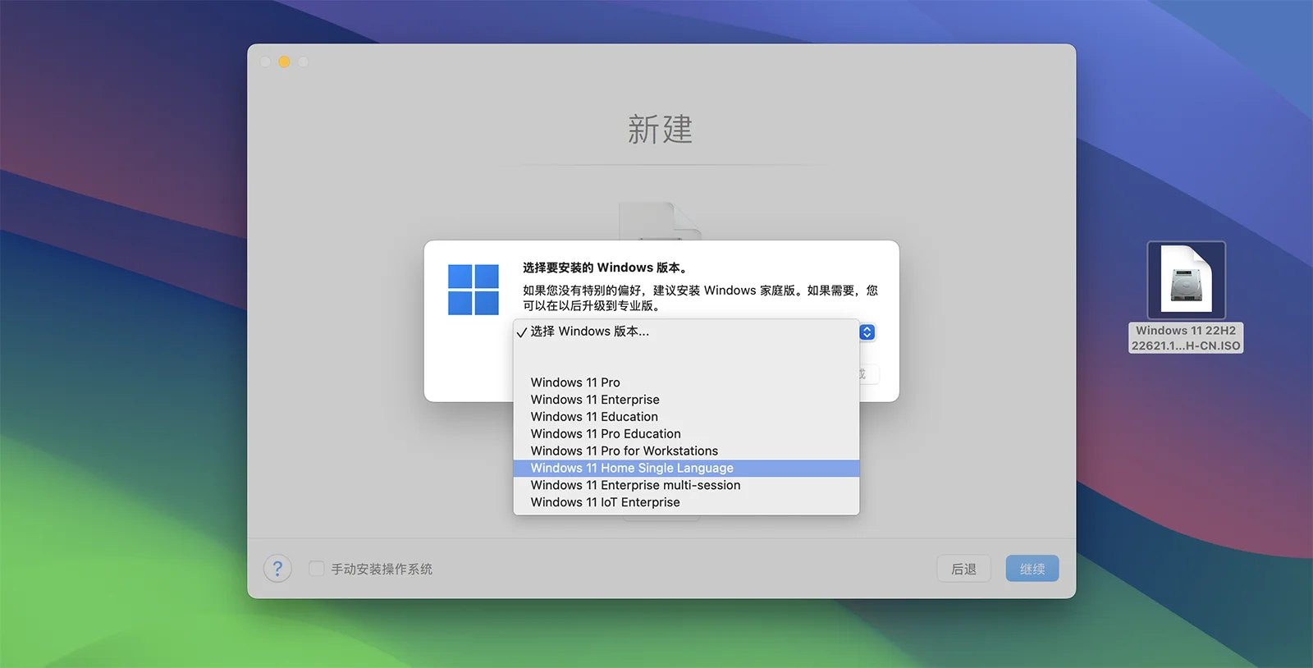Click the 继续 continue button
This screenshot has width=1313, height=668.
point(1032,569)
